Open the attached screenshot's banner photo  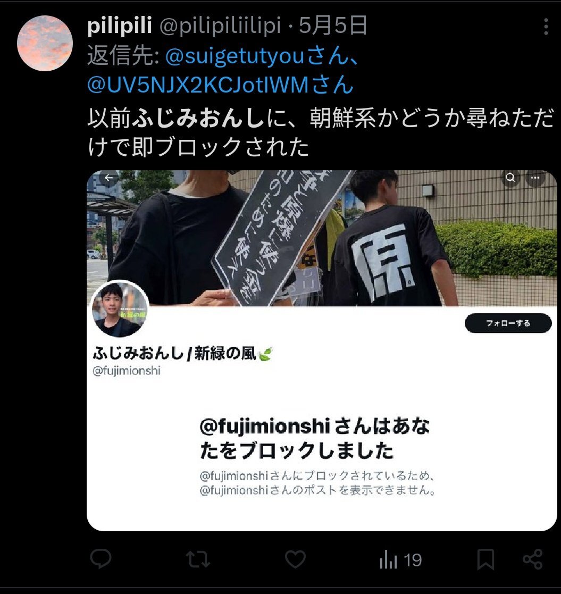322,238
